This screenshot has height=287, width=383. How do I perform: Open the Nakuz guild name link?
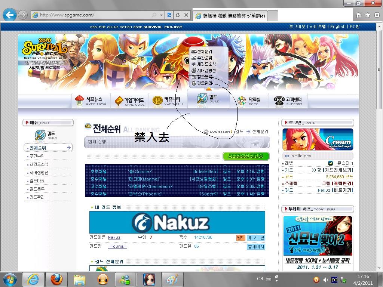[x=114, y=237]
